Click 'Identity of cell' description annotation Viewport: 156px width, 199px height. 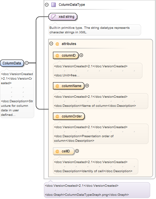point(93,171)
